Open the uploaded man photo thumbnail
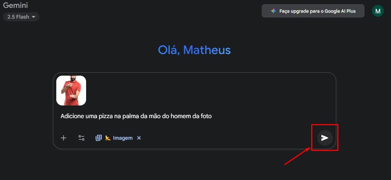Image resolution: width=391 pixels, height=180 pixels. pyautogui.click(x=71, y=91)
